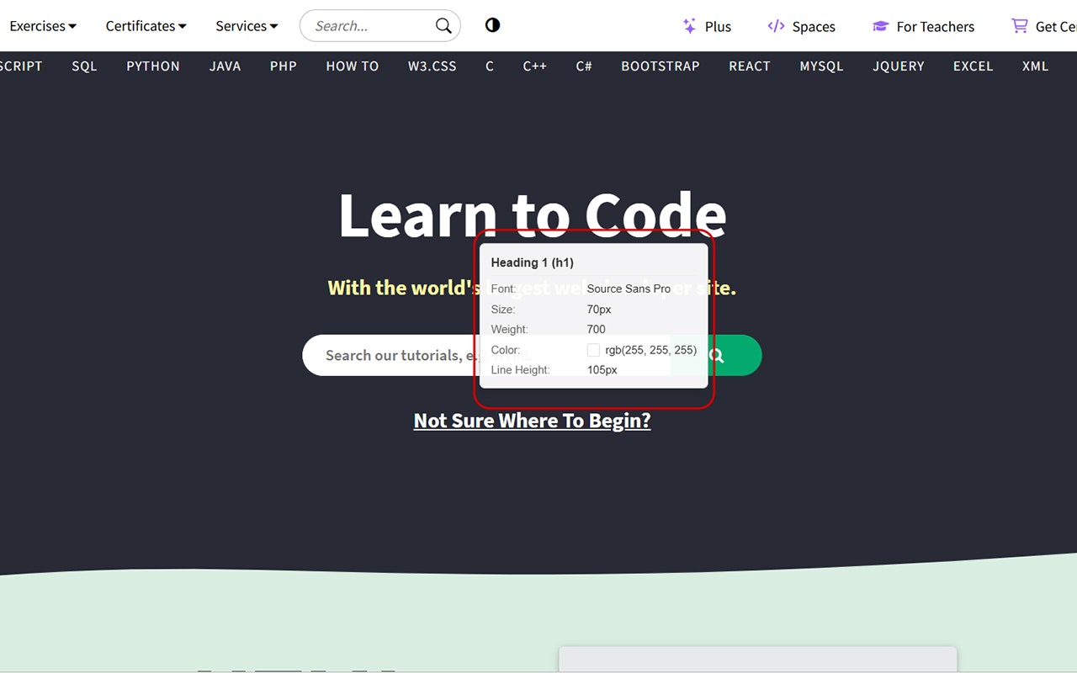The width and height of the screenshot is (1077, 673).
Task: Select EXCEL in the tutorial bar
Action: (x=974, y=66)
